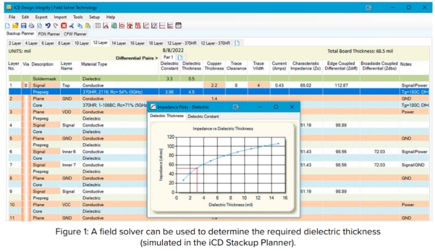
Task: Open the 18 Layer stackup tab
Action: tap(156, 43)
